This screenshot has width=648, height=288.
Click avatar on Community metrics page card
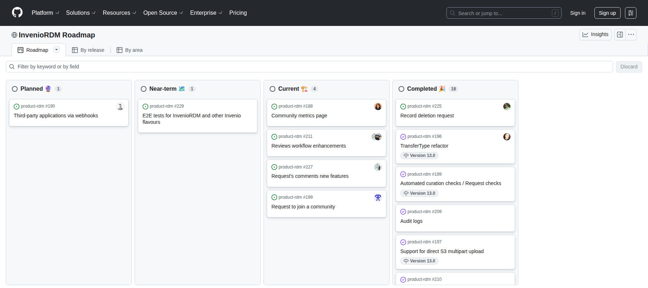pyautogui.click(x=378, y=107)
